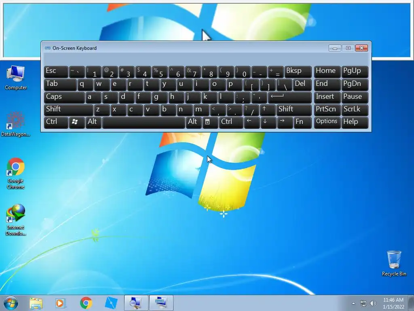Click the Bksp key
This screenshot has height=311, width=414.
coord(298,72)
